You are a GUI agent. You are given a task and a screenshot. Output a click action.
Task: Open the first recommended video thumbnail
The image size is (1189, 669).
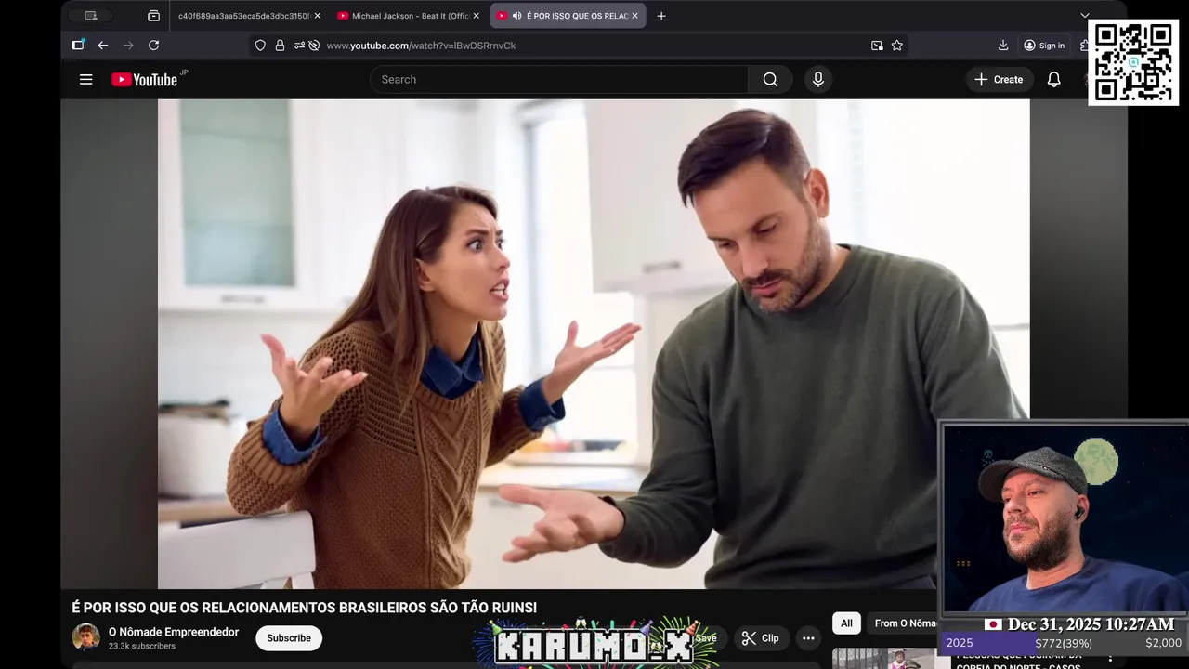[x=884, y=659]
